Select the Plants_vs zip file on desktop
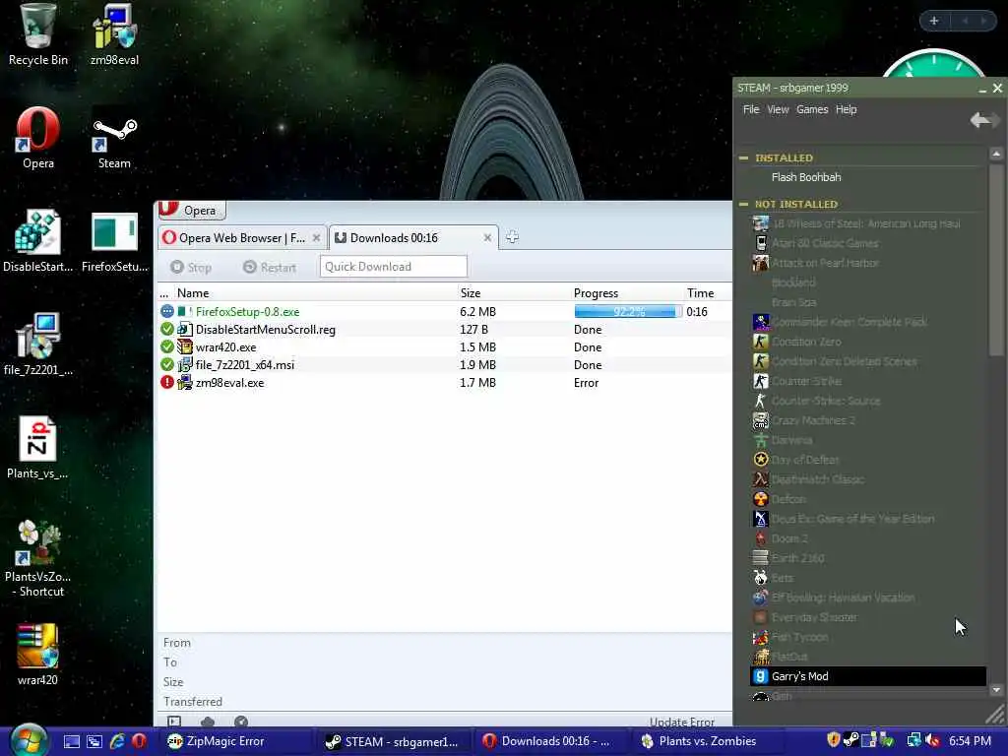This screenshot has width=1008, height=756. click(x=38, y=448)
